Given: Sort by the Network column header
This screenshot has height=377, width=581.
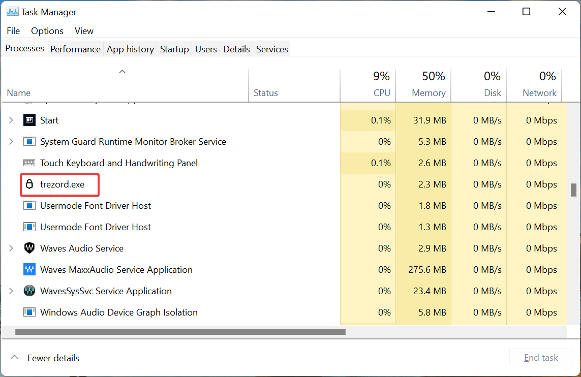Looking at the screenshot, I should pyautogui.click(x=534, y=85).
